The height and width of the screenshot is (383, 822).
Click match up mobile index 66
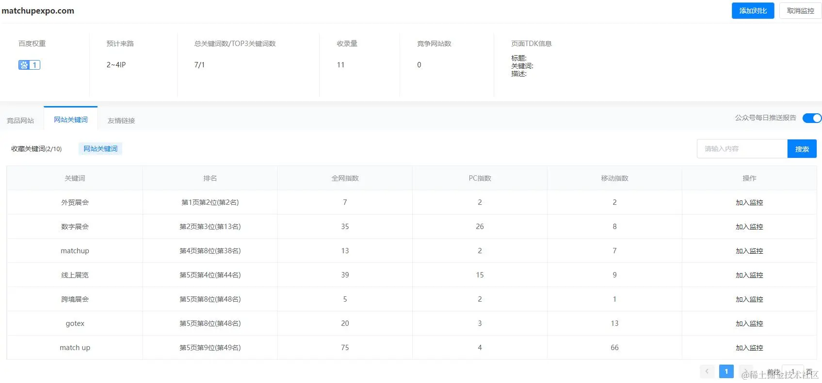tap(614, 348)
